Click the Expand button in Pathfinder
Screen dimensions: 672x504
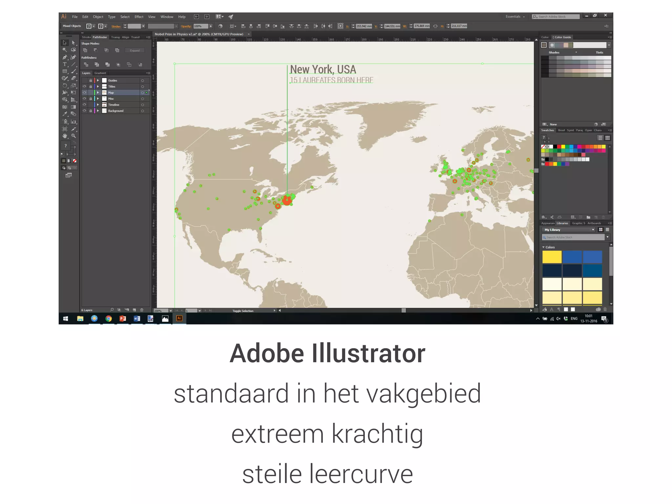tap(135, 51)
